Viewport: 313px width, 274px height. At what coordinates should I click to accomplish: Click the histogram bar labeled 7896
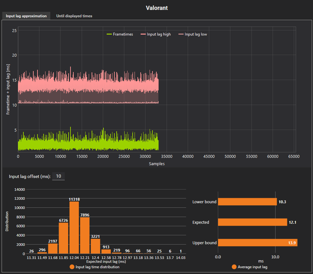tap(85, 235)
